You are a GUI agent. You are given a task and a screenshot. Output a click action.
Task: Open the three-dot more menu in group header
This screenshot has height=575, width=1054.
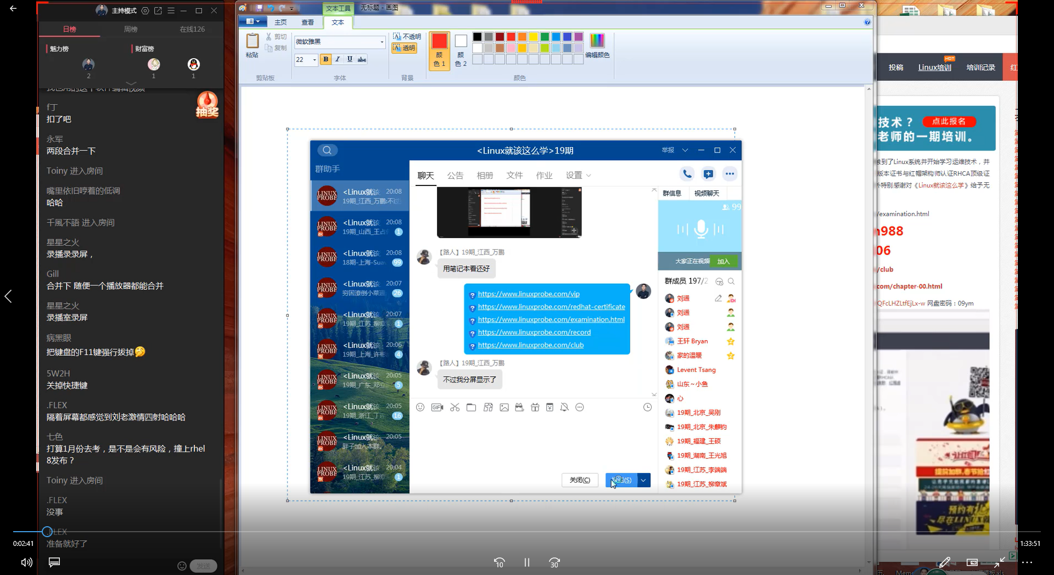(x=730, y=174)
